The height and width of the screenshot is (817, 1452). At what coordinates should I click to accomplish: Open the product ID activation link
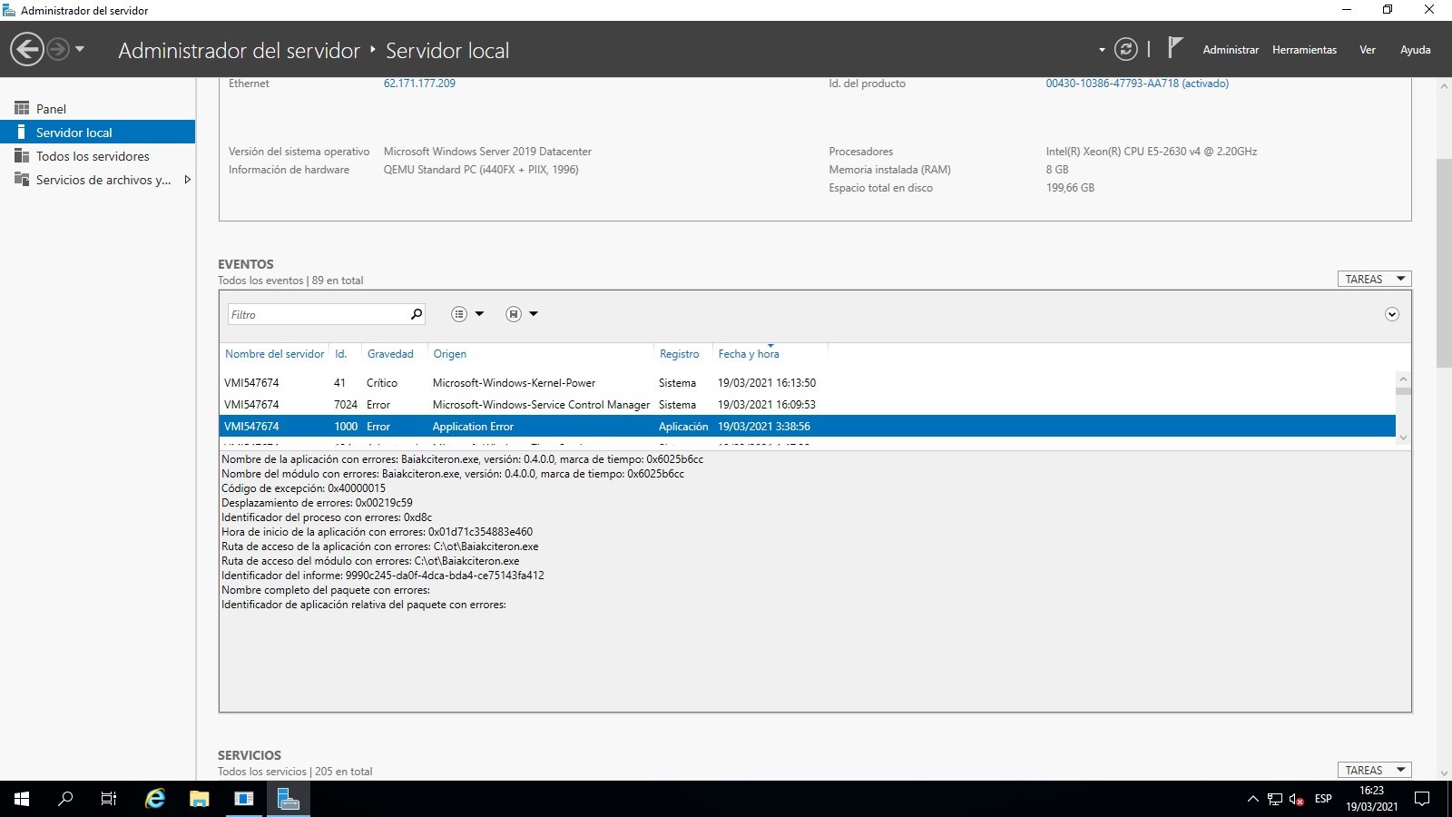coord(1137,84)
